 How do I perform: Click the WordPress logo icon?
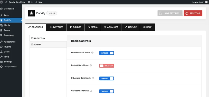tap(1, 2)
